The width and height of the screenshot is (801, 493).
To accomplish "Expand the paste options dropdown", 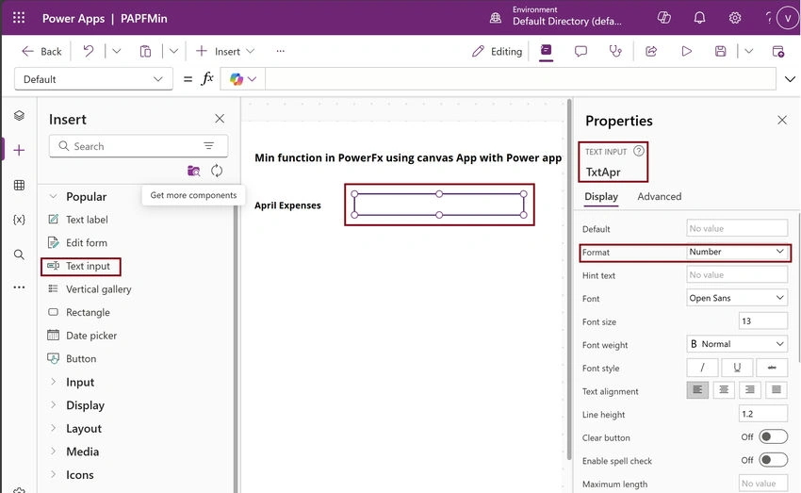I will point(173,51).
